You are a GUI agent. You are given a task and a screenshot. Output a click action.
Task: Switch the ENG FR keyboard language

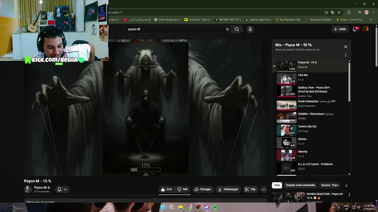click(x=346, y=207)
